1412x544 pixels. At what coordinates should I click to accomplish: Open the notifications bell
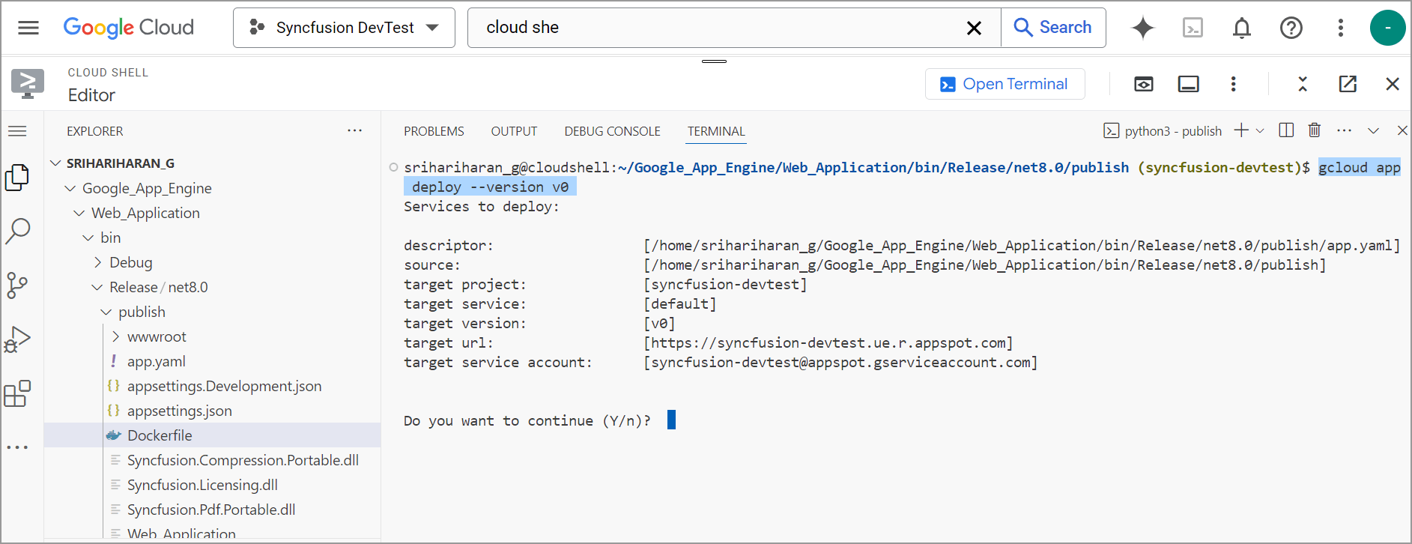pos(1242,28)
